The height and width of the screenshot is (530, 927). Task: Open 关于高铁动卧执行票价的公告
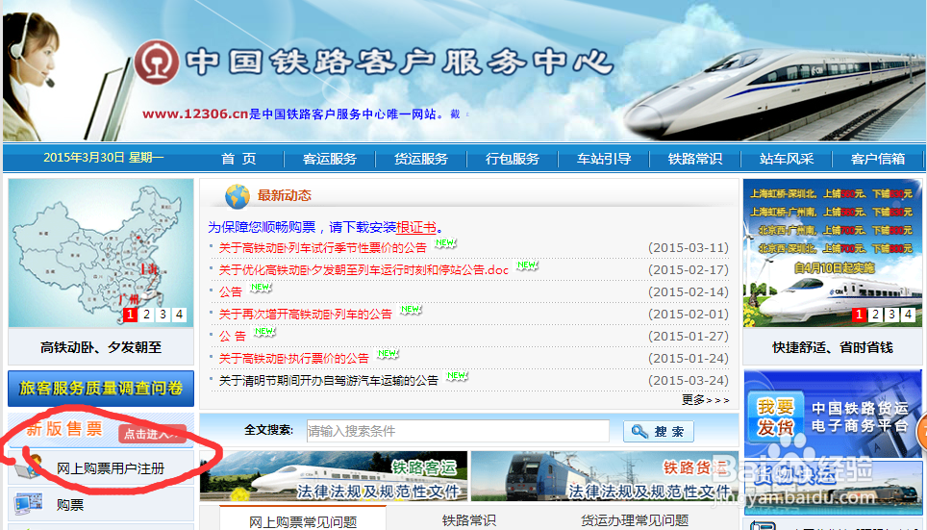click(294, 359)
